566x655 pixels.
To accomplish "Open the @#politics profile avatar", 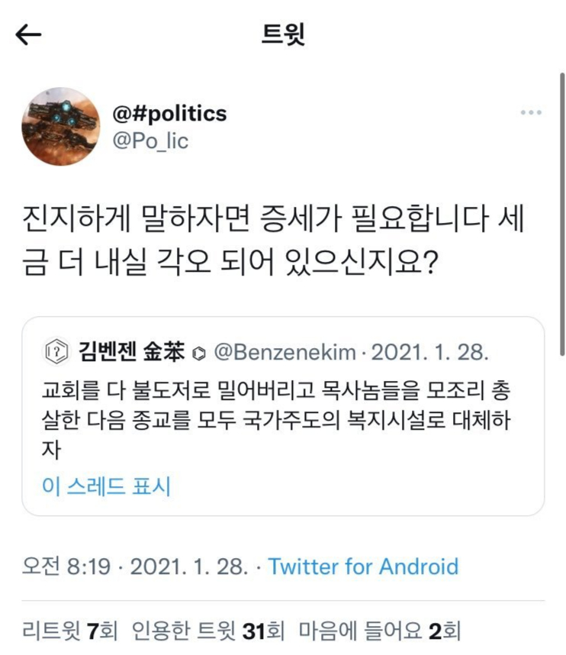I will coord(60,126).
